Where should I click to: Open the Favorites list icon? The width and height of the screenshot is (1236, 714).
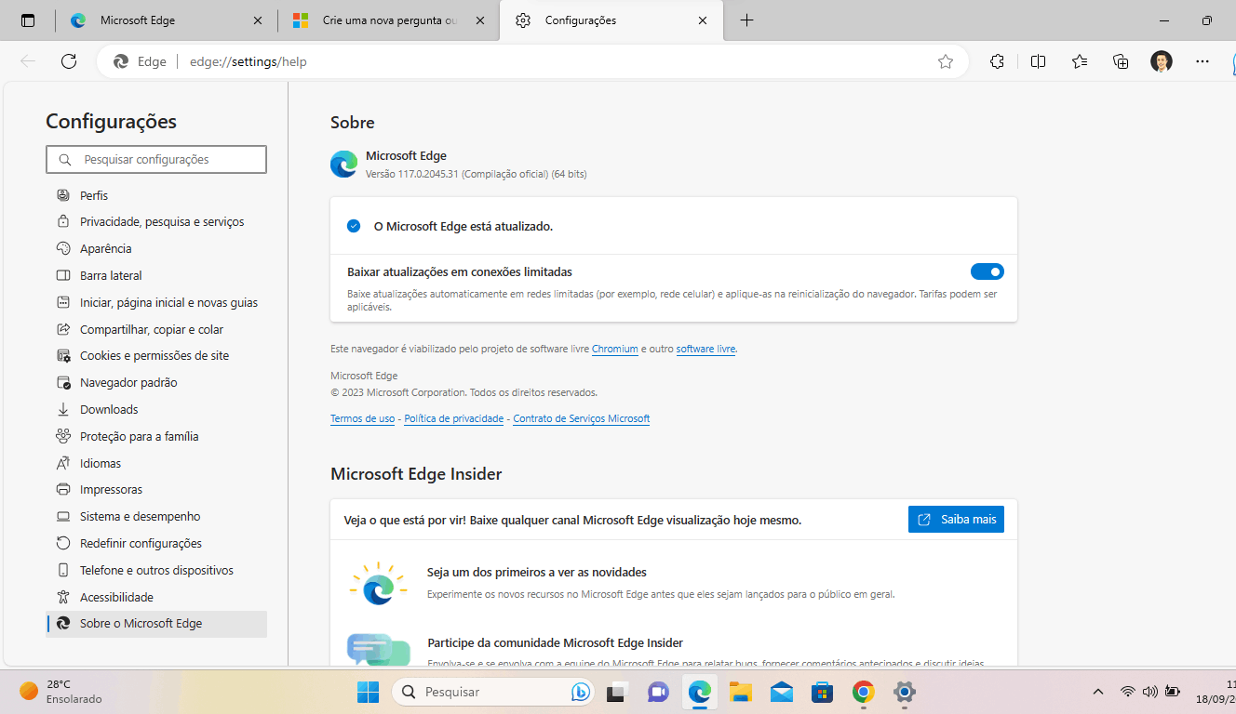pyautogui.click(x=1079, y=61)
